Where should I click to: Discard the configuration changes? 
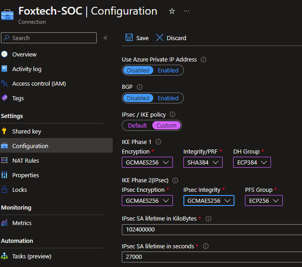(171, 38)
